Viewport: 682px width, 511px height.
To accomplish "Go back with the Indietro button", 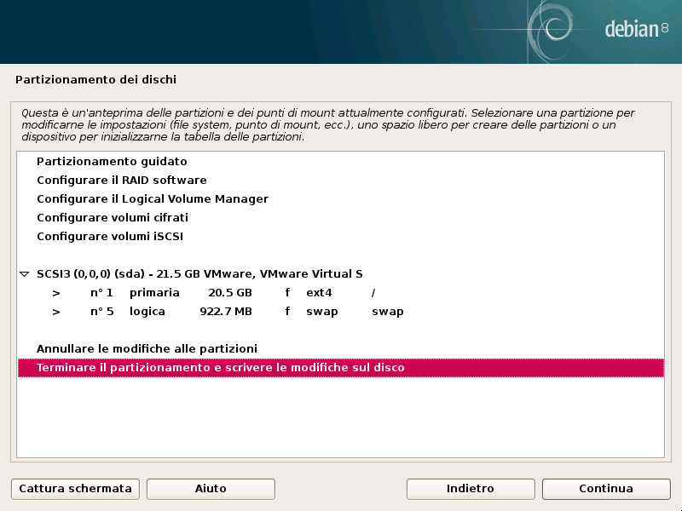I will pyautogui.click(x=470, y=489).
